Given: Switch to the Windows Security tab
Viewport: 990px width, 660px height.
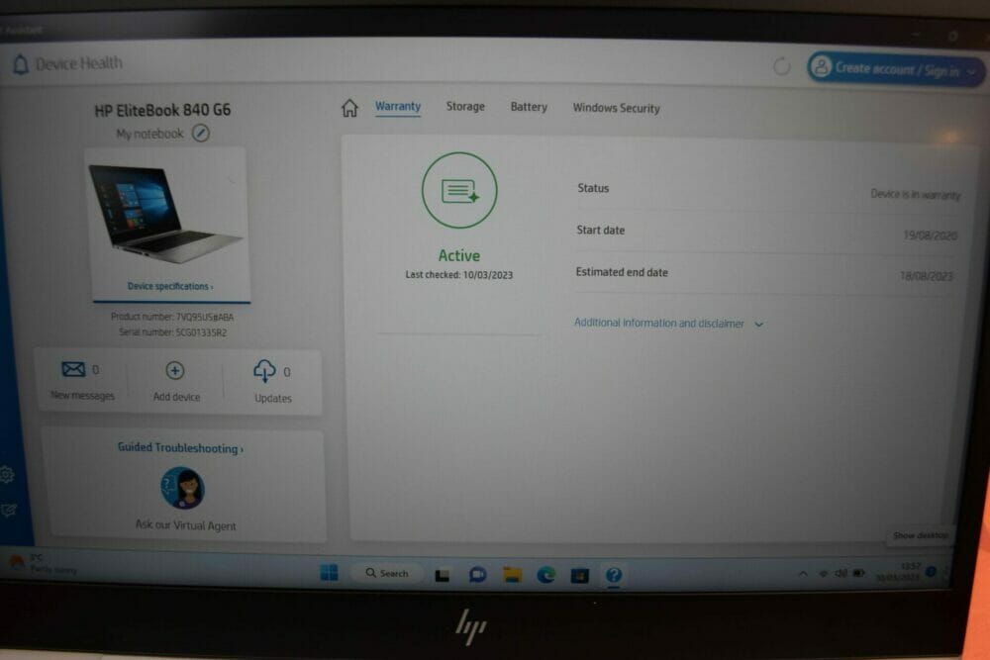Looking at the screenshot, I should (616, 108).
